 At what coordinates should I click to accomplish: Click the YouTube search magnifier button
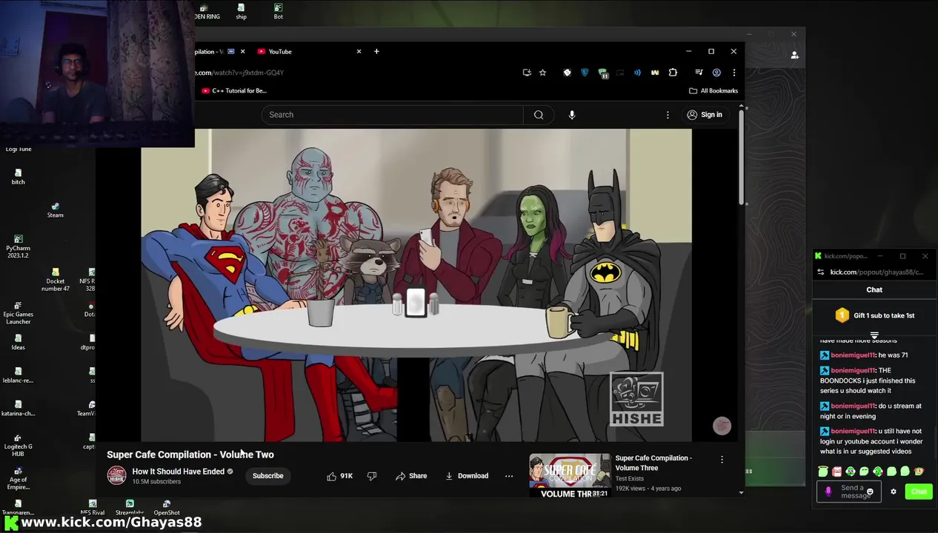539,115
